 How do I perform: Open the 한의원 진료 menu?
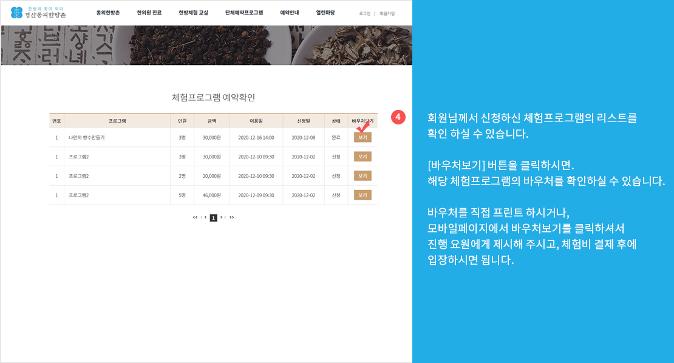[149, 13]
